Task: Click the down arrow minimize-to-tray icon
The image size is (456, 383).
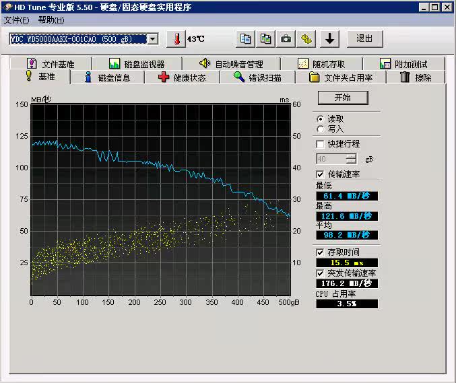Action: tap(329, 38)
